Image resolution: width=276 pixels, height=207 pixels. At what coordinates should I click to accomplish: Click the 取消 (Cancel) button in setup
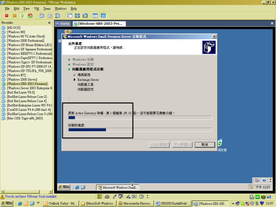click(205, 145)
